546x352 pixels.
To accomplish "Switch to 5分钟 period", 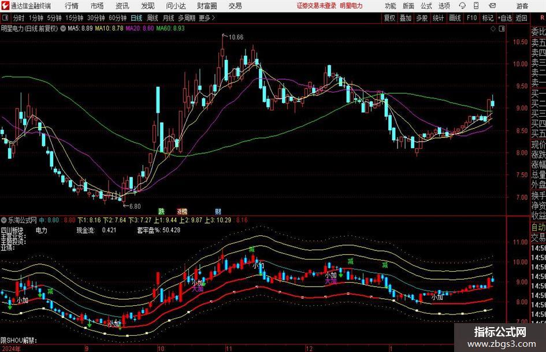I will [54, 18].
